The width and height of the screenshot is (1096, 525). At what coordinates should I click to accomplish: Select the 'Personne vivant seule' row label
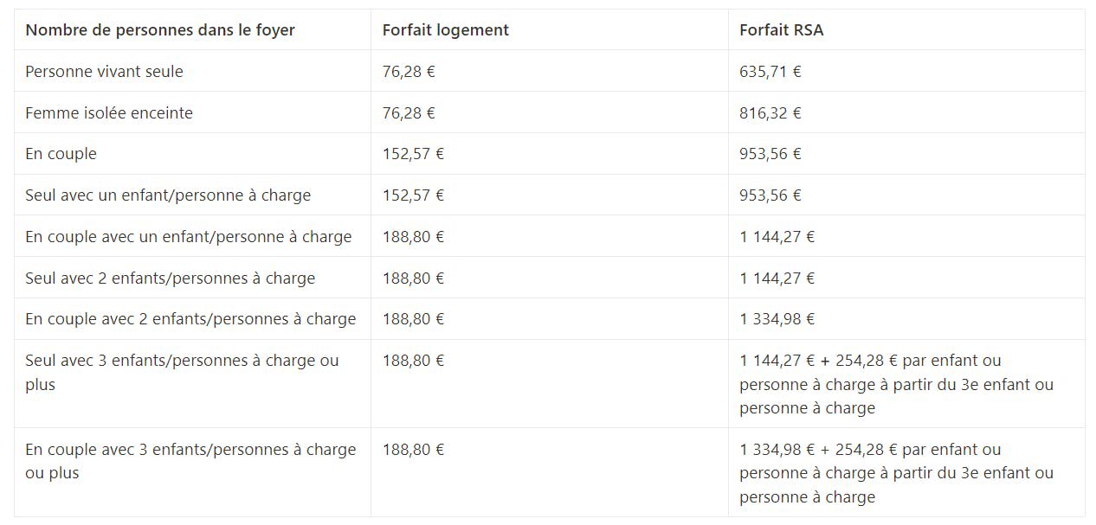click(105, 72)
